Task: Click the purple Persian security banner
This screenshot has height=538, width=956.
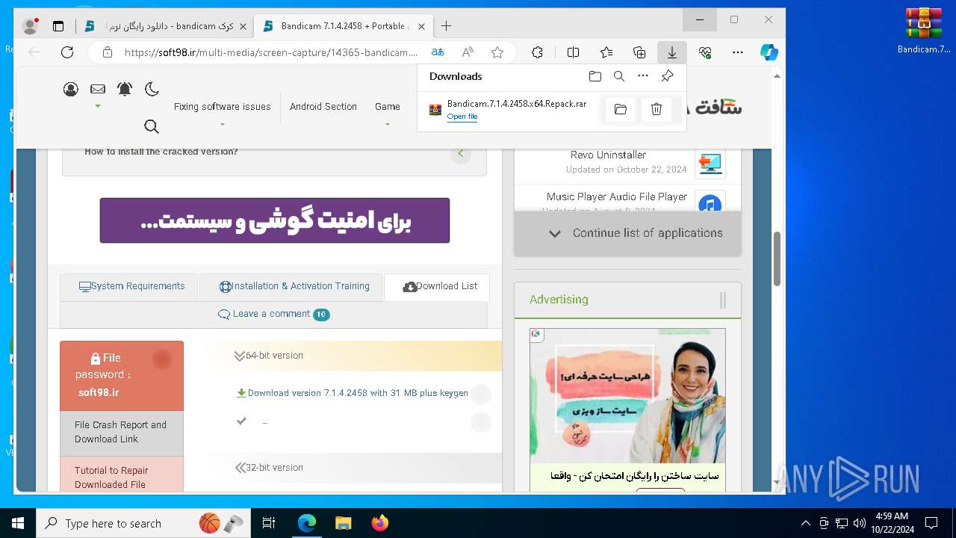Action: click(x=275, y=220)
